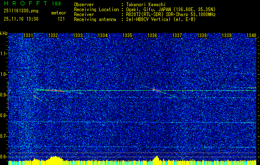Click the 1338 time marker
The image size is (260, 165).
[x=202, y=35]
